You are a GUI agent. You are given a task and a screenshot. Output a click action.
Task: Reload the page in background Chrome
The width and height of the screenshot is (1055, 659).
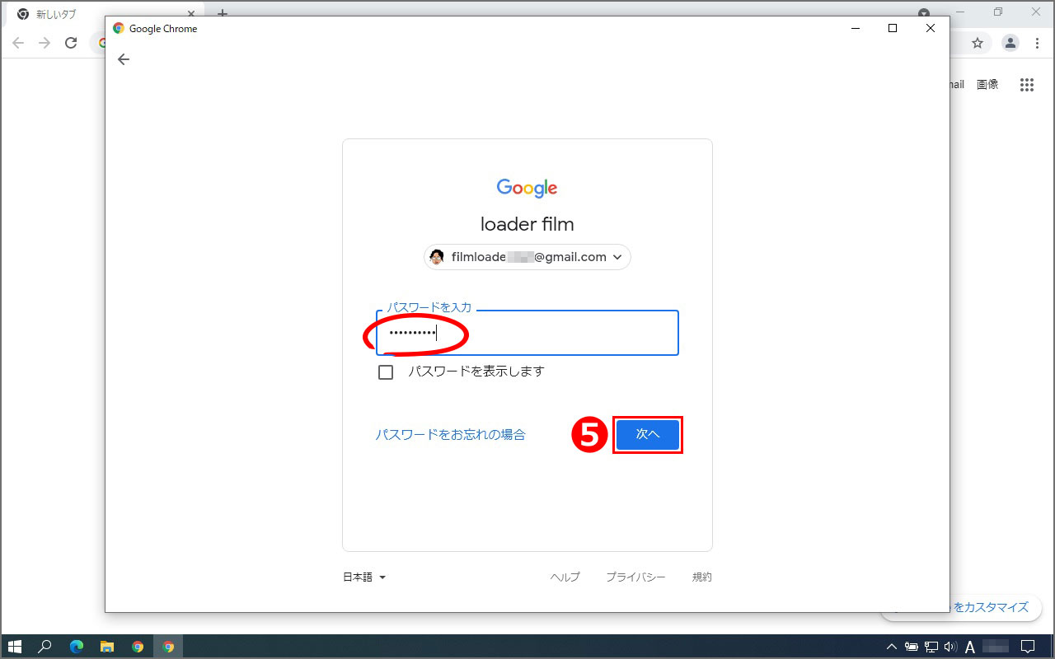tap(72, 43)
